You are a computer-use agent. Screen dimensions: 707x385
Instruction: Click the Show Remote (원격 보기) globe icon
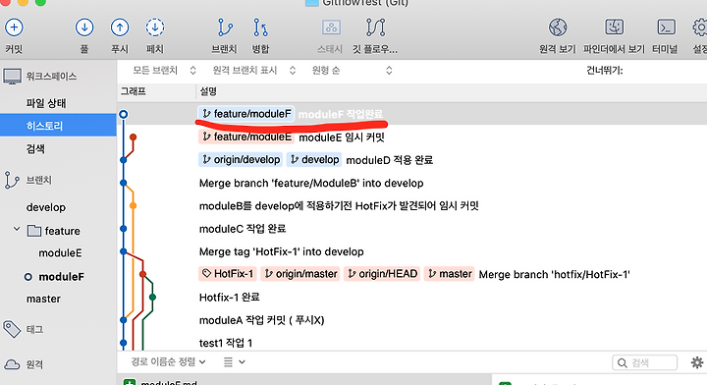(558, 27)
